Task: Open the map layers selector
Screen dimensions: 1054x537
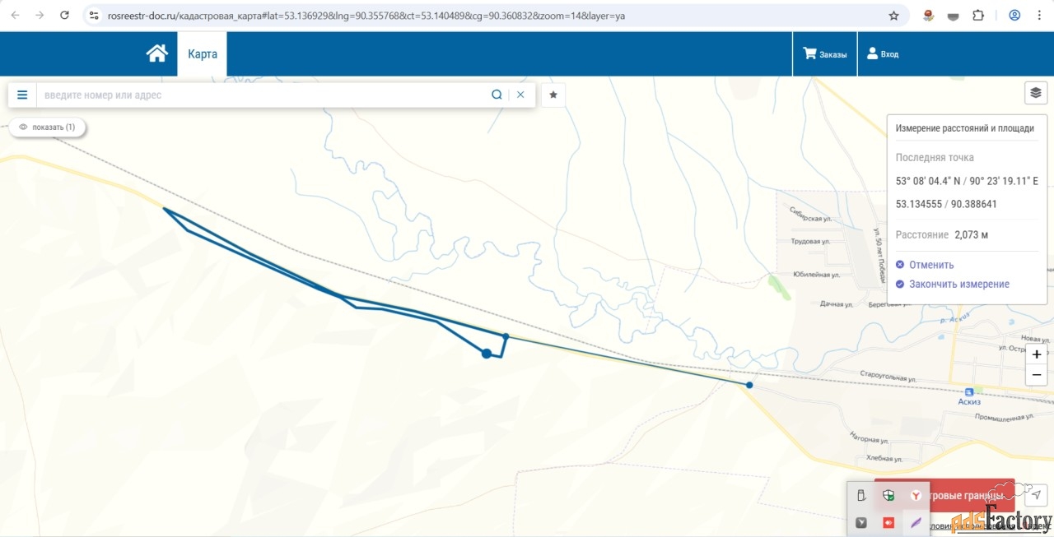Action: point(1036,93)
